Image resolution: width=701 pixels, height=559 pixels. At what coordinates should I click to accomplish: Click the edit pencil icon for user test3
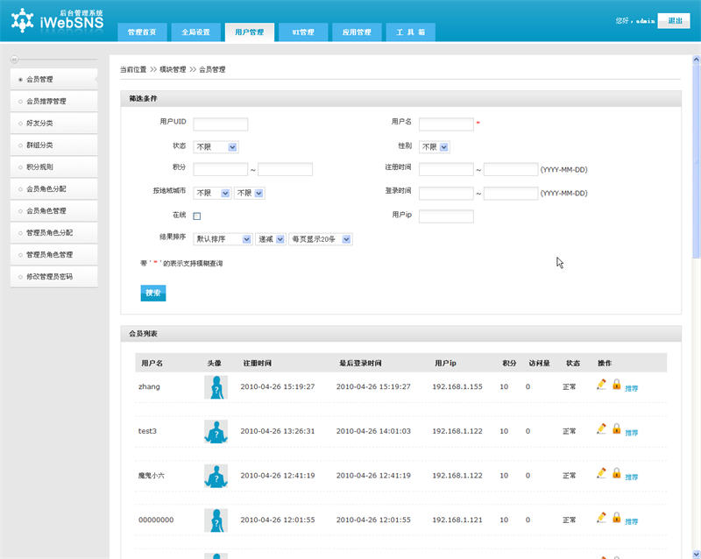tap(601, 428)
